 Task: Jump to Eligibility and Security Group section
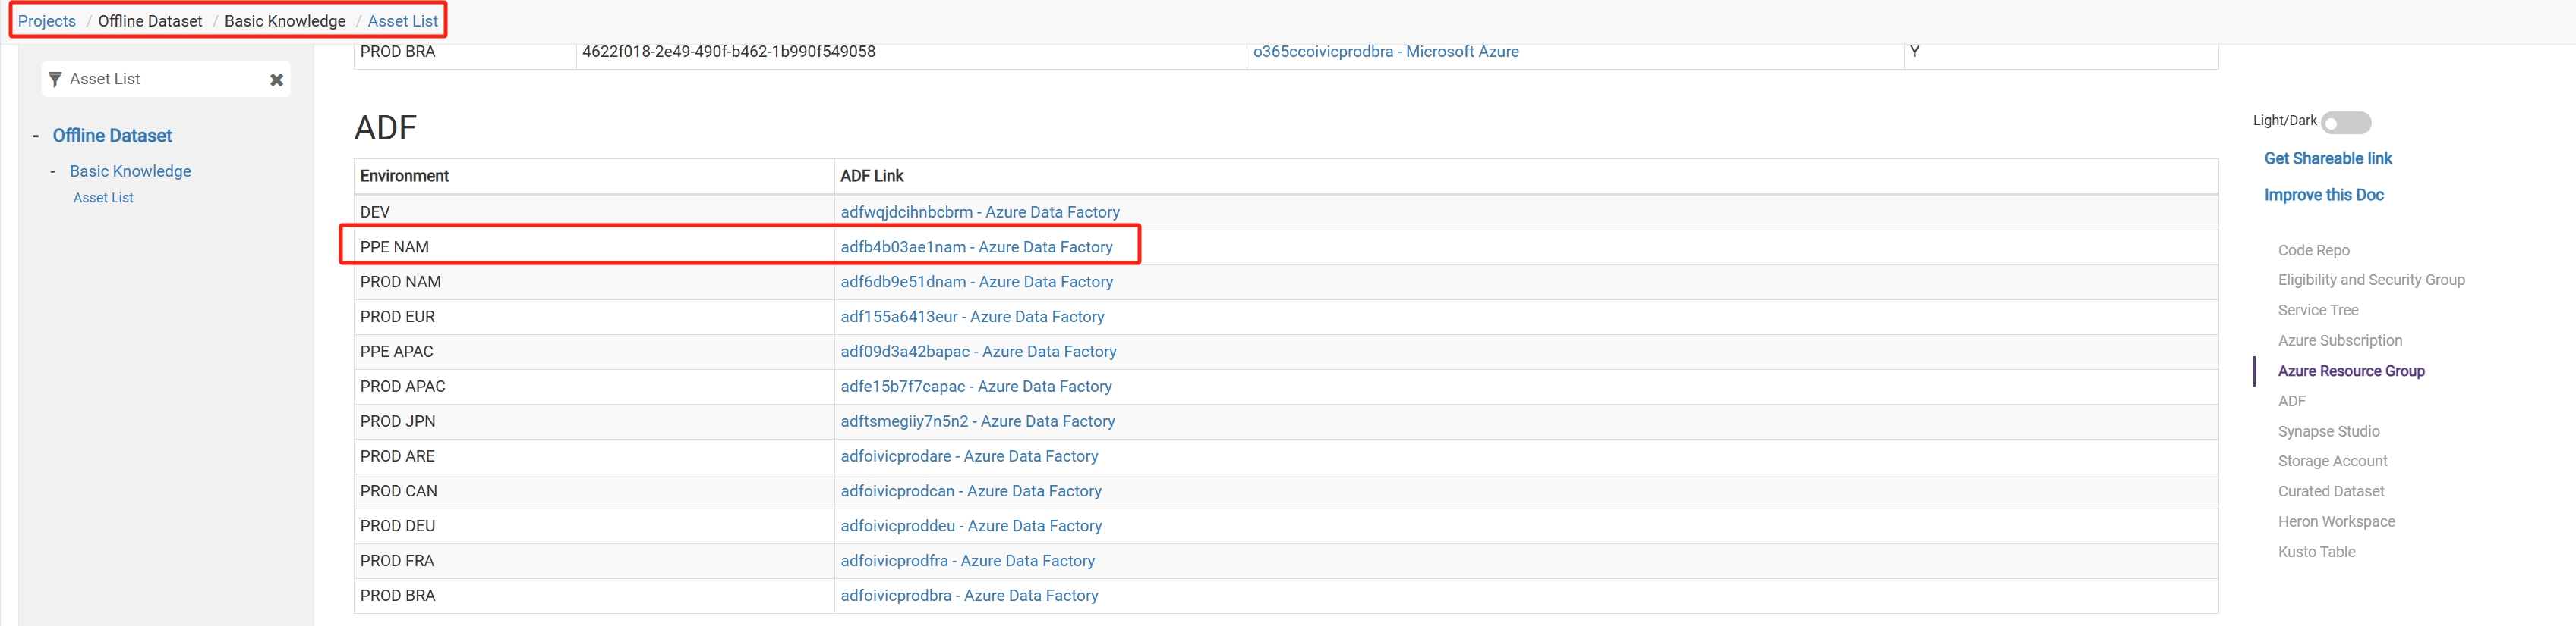coord(2371,280)
